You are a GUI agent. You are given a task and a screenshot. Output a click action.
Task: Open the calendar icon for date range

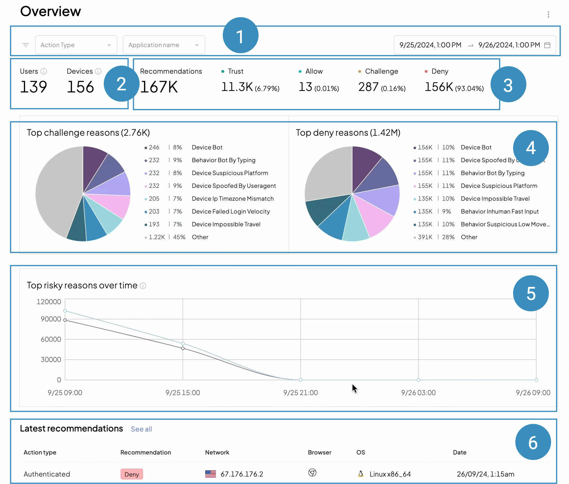[x=548, y=45]
